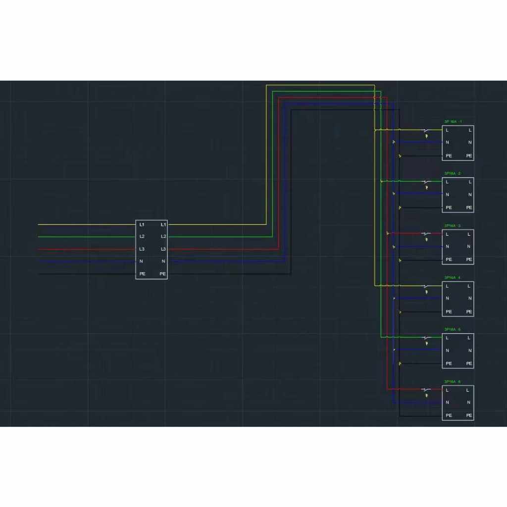Viewport: 507px width, 507px height.
Task: Click the yellow junction marker on 3P16A-1 PE wire
Action: (400, 156)
